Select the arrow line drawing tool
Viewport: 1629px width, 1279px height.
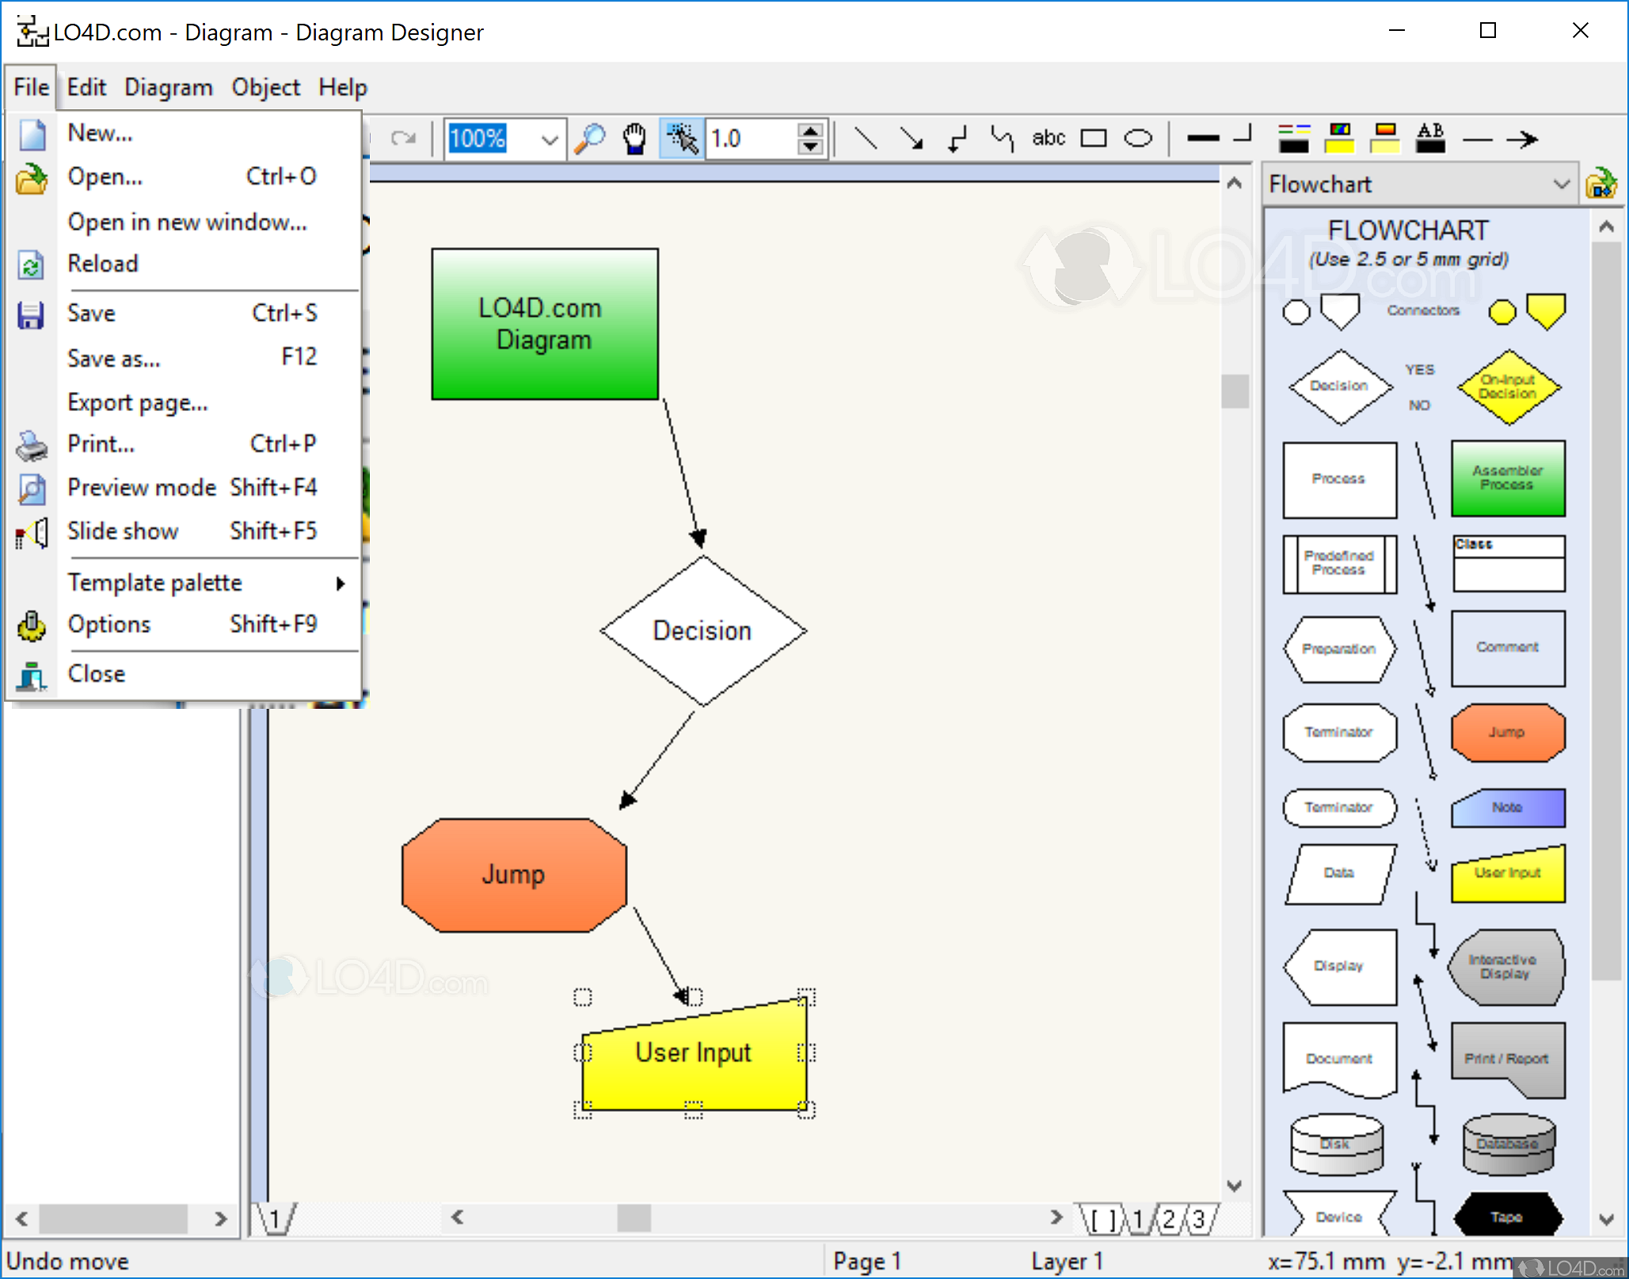click(912, 139)
